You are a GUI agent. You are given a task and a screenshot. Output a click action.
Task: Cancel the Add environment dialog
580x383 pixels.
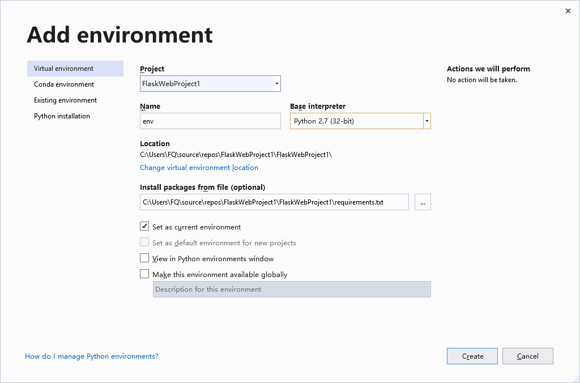527,356
